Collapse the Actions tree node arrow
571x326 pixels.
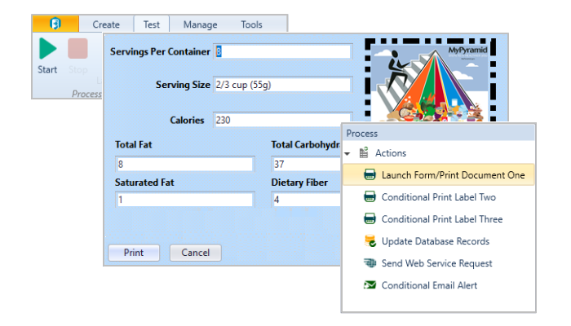[347, 153]
